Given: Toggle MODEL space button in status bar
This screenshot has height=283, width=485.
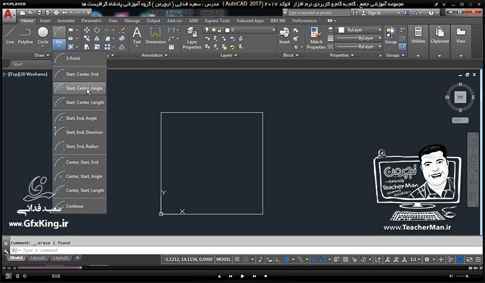Looking at the screenshot, I should click(224, 259).
